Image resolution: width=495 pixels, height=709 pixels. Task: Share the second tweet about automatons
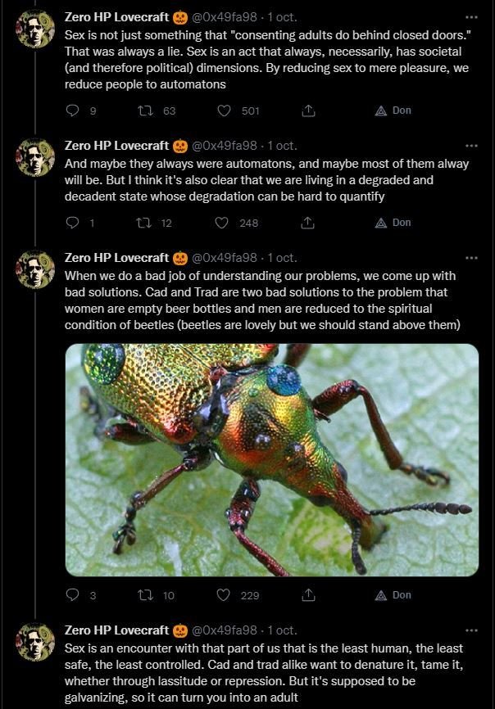pos(309,223)
